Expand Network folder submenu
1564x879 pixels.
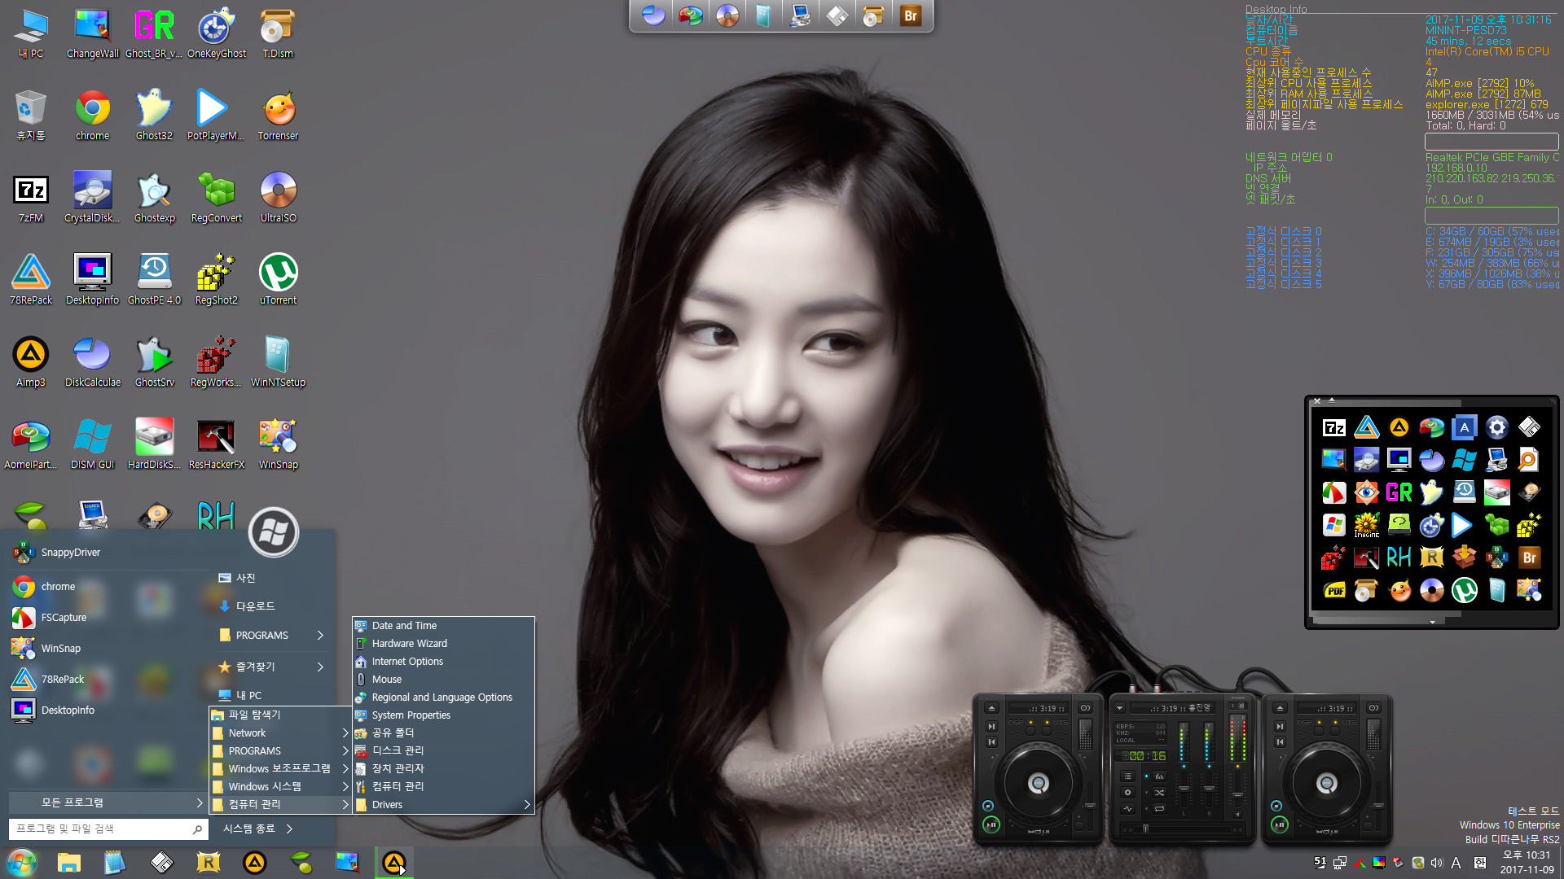[280, 733]
